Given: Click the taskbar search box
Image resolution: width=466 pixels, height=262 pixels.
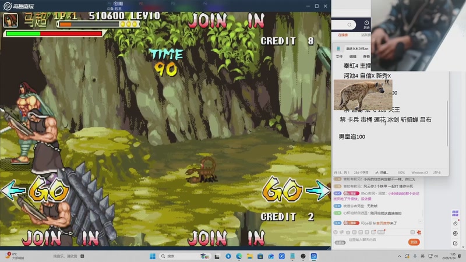Looking at the screenshot, I should 185,256.
